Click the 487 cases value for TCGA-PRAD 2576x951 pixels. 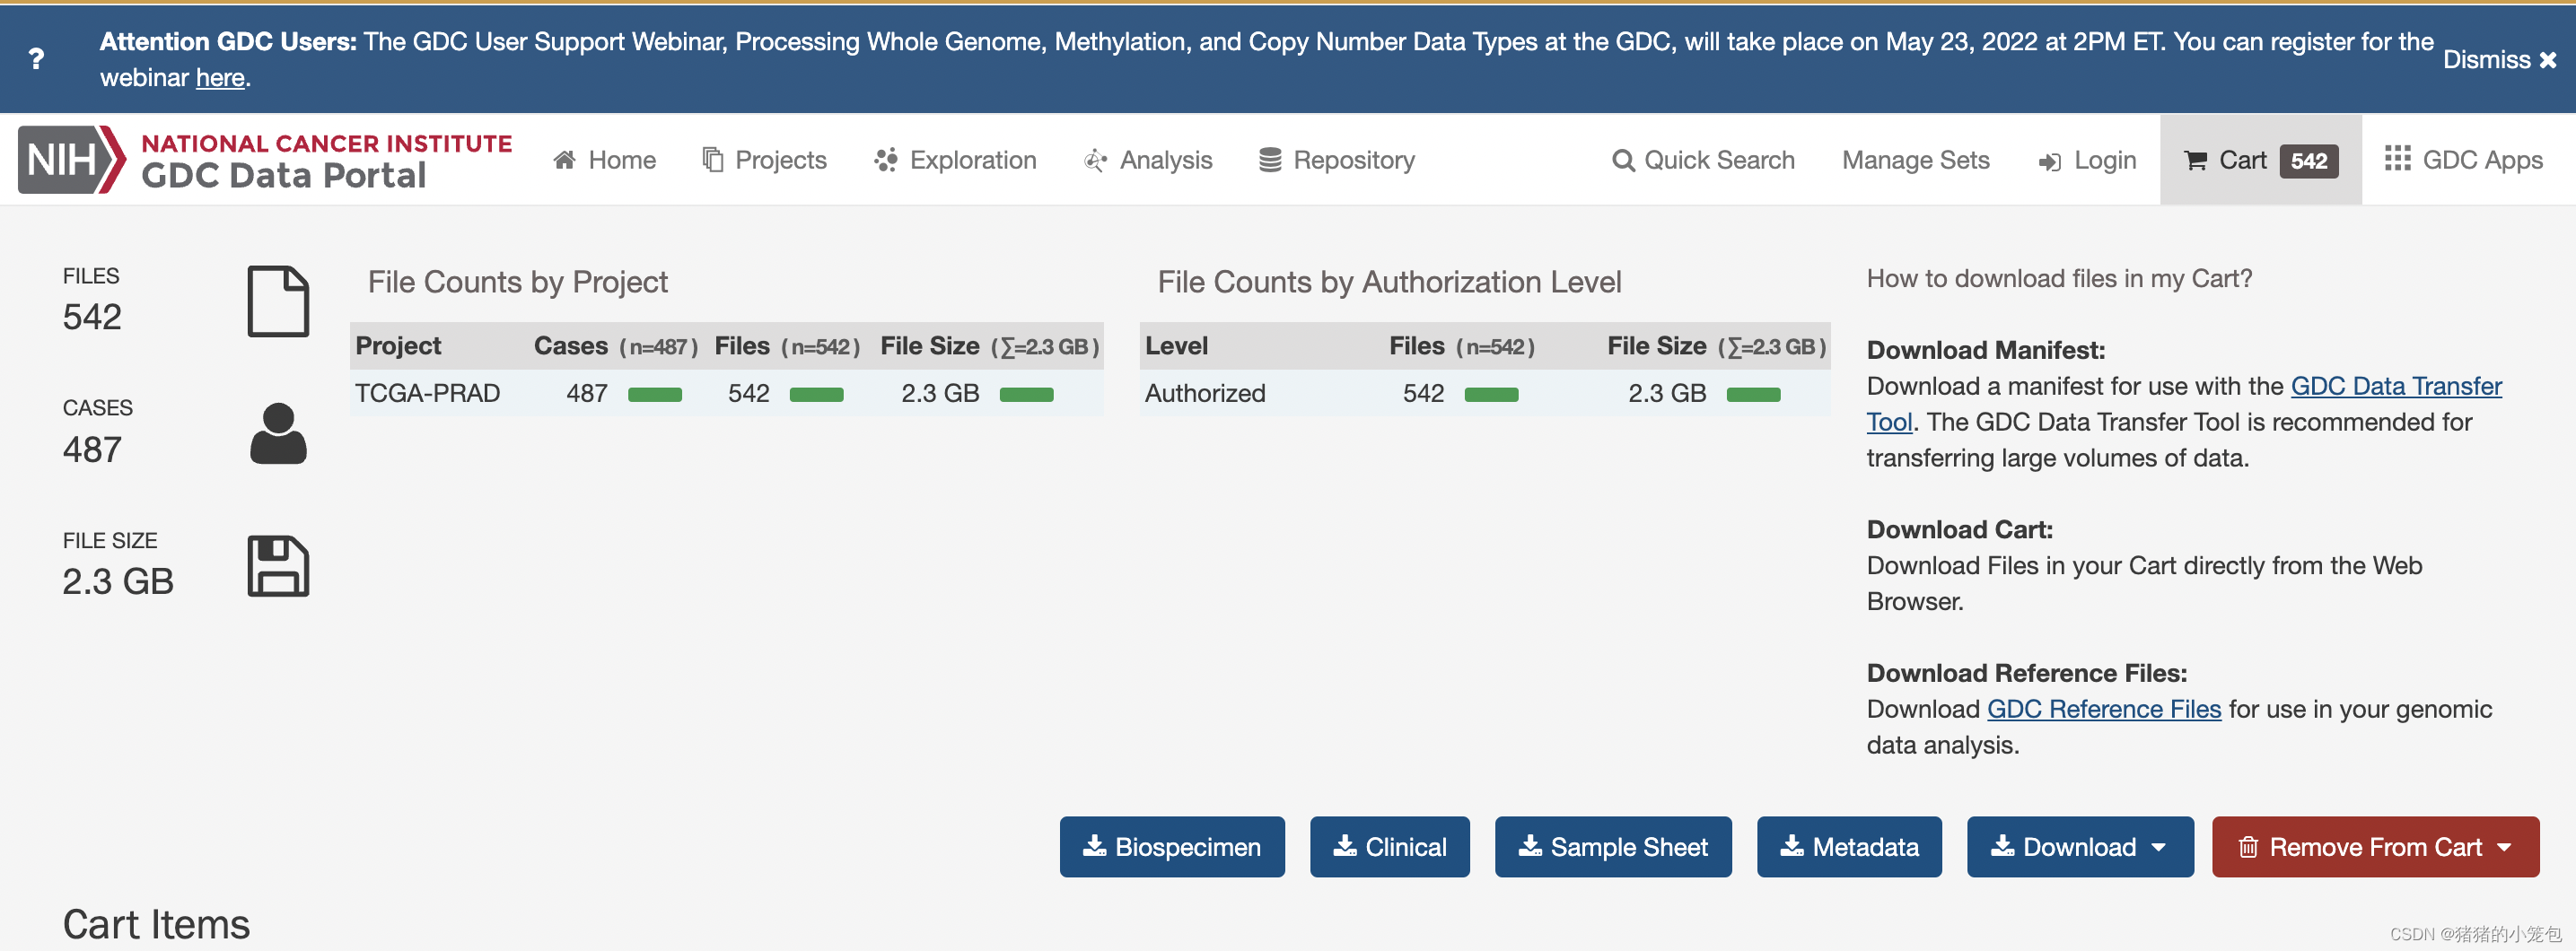coord(587,393)
